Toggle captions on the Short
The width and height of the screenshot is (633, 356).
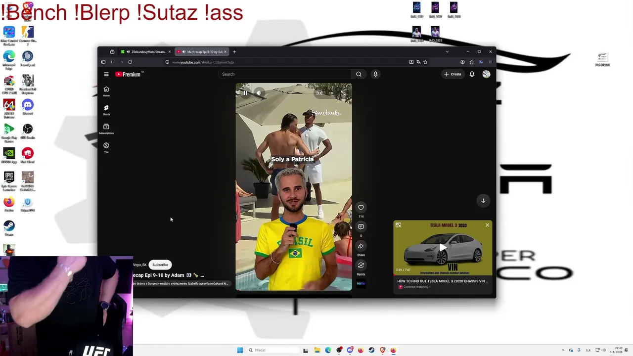click(x=319, y=93)
